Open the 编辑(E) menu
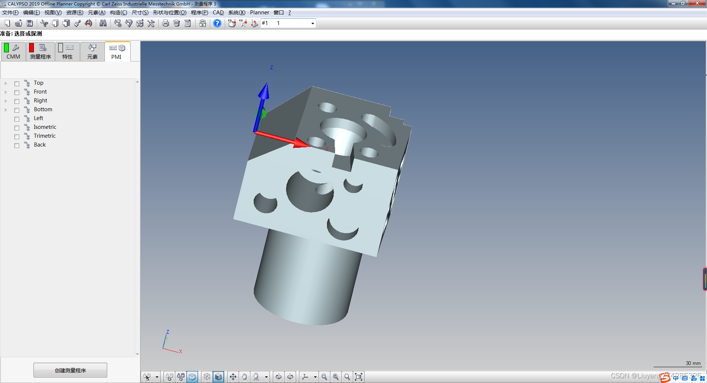707x383 pixels. click(31, 13)
